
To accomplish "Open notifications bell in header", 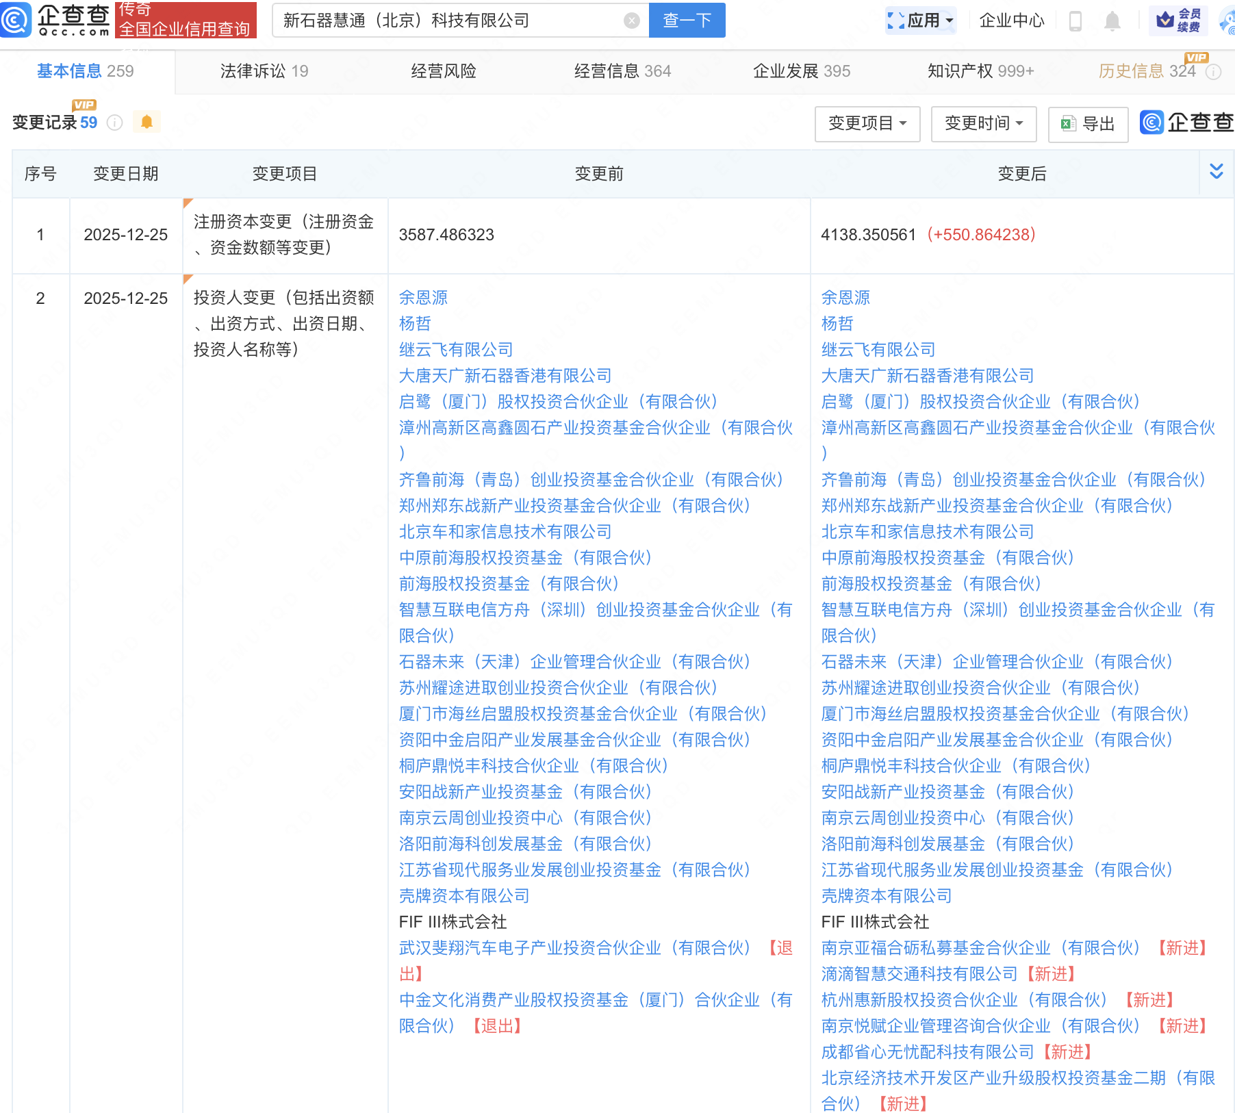I will [x=1112, y=21].
